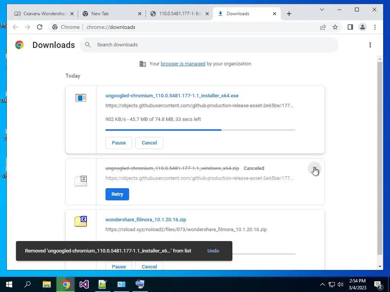Open Visual Studio from the taskbar

(x=84, y=284)
